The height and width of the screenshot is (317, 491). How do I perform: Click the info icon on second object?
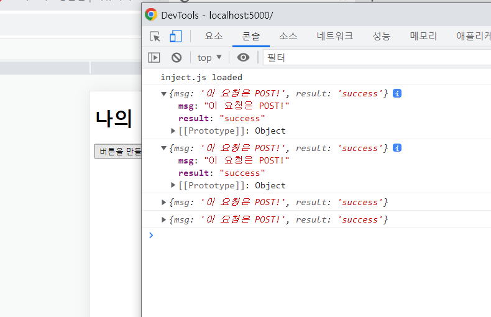397,148
